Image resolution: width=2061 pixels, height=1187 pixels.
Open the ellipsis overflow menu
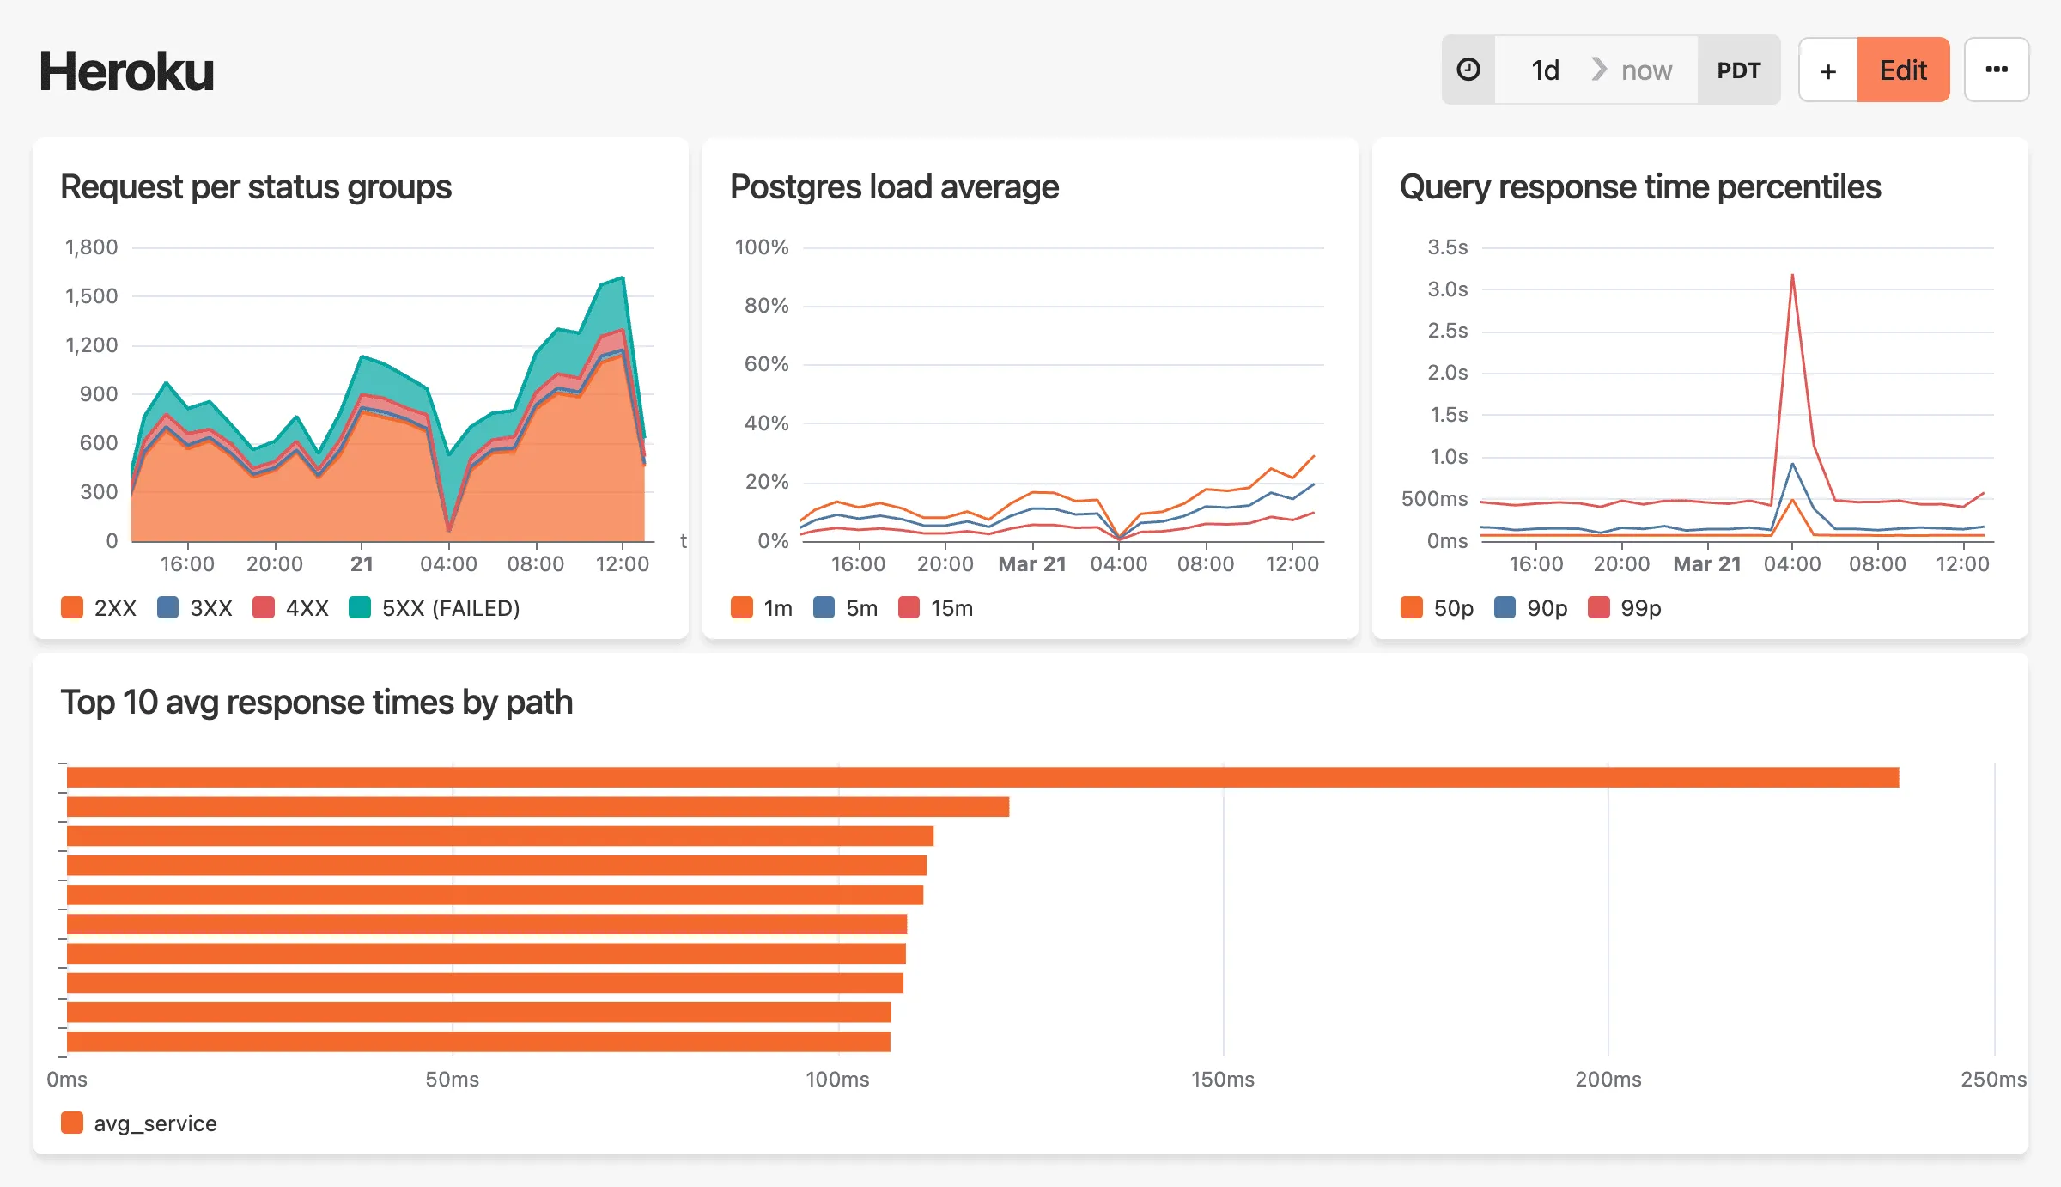tap(1997, 70)
